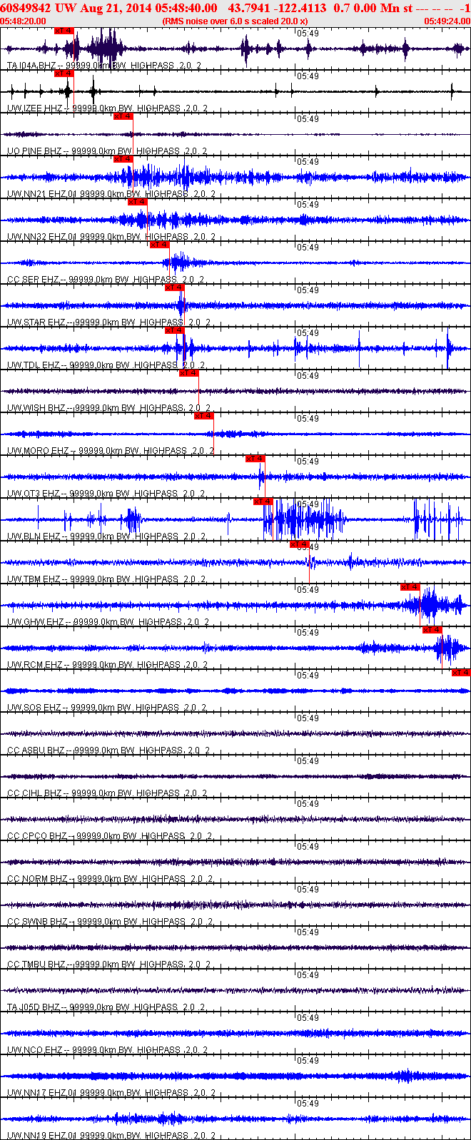The height and width of the screenshot is (1140, 471).
Task: Click the start time 05:48:20.00 label
Action: (24, 21)
